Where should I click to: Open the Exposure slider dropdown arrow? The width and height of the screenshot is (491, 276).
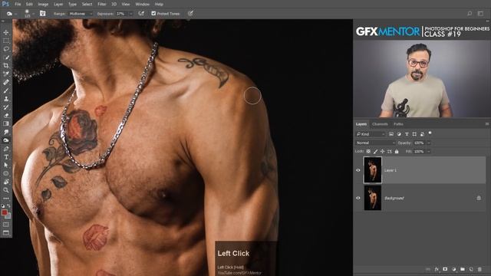point(130,14)
